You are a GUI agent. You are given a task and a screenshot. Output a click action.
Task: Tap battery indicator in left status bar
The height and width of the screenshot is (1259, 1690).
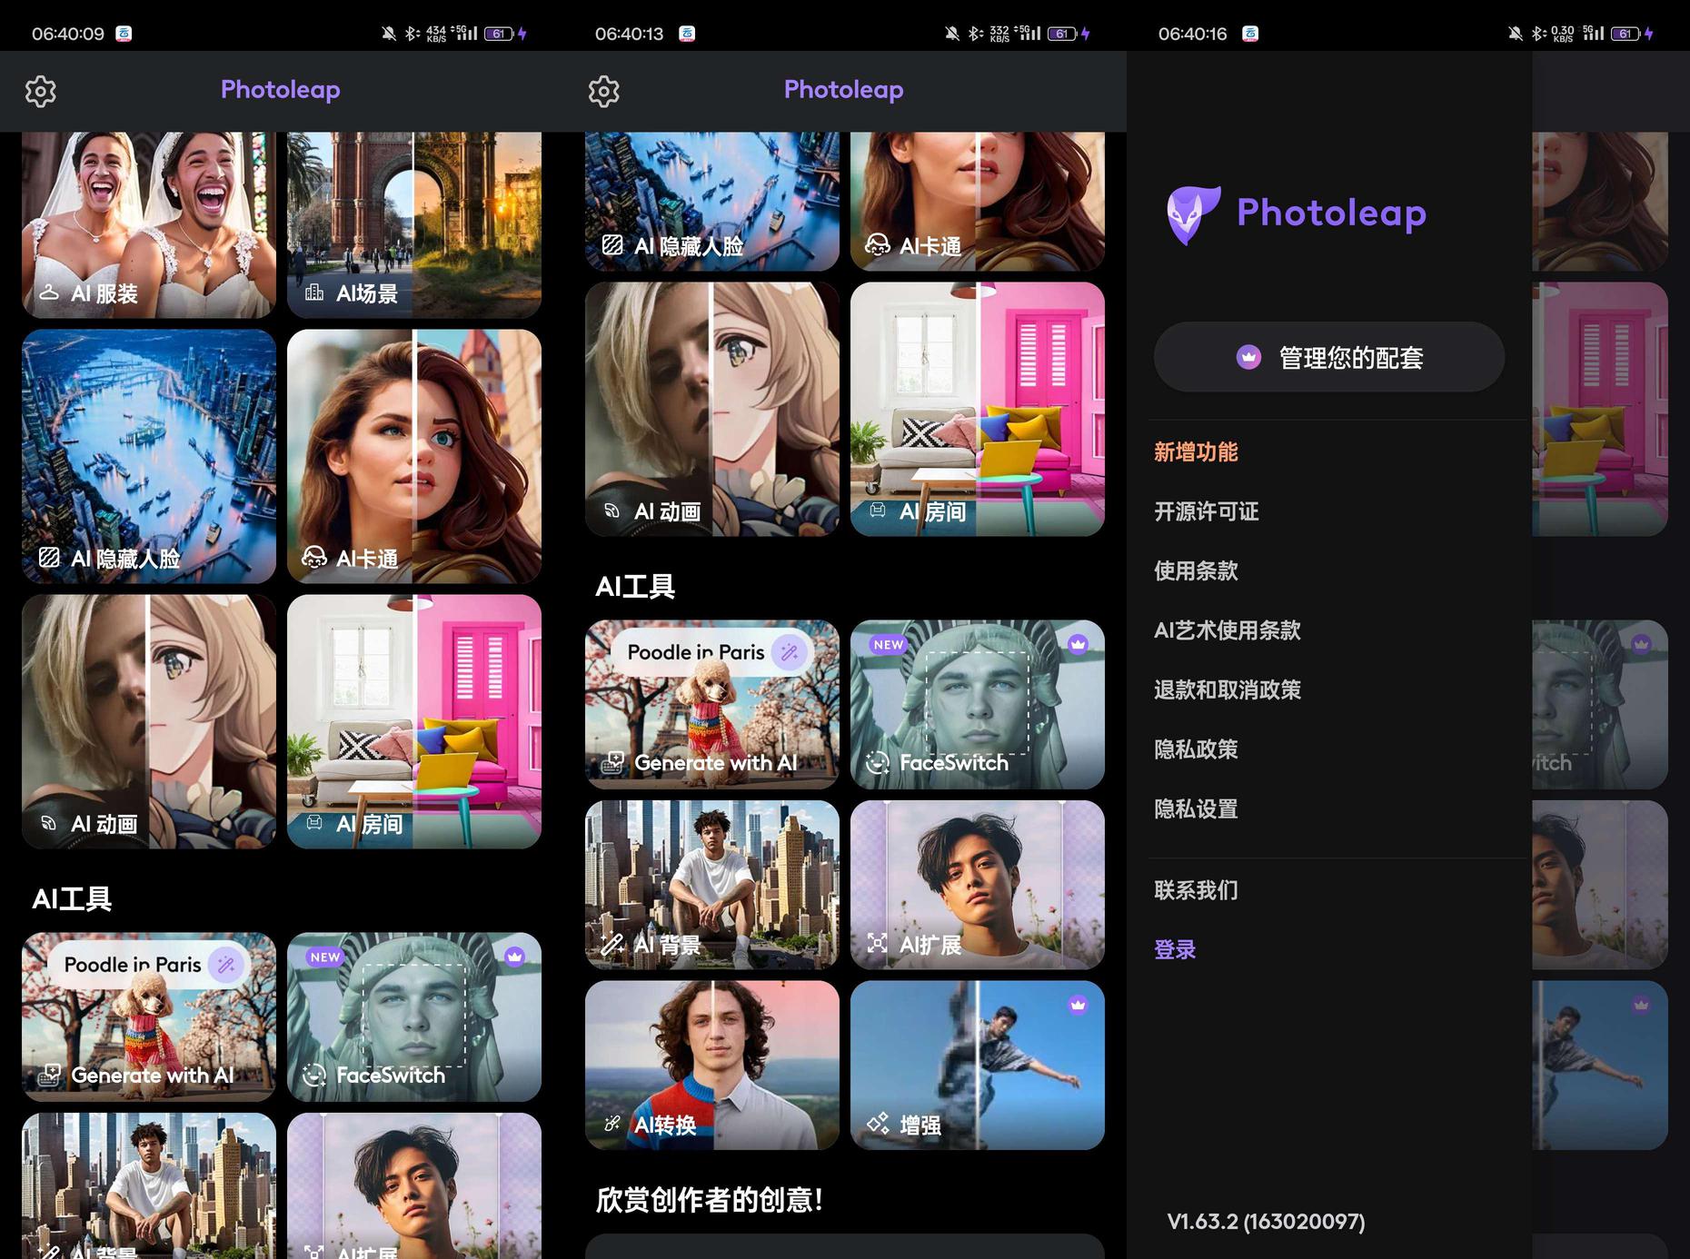coord(499,34)
